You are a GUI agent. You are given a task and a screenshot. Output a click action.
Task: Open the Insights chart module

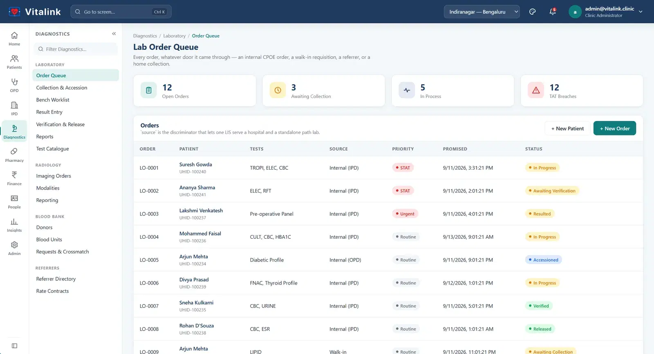coord(14,225)
